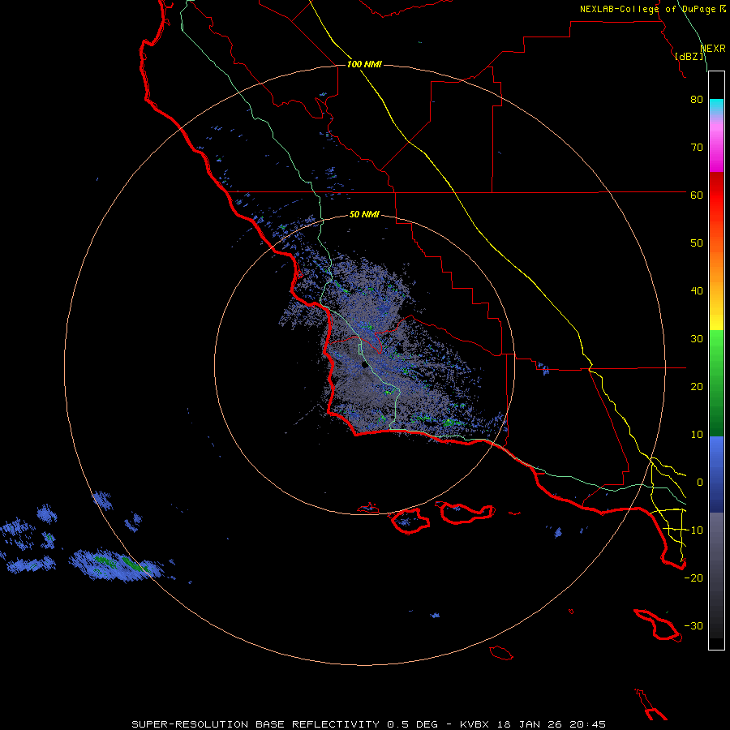Click the 30 value on the dBZ scale
This screenshot has height=730, width=730.
tap(697, 339)
